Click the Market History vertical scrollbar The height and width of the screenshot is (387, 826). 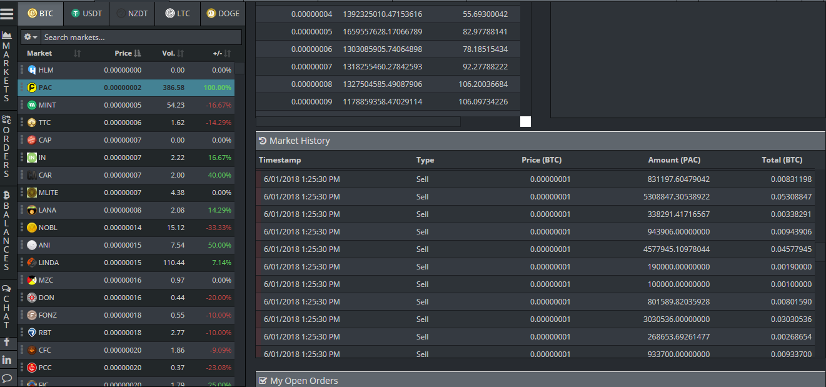[x=820, y=252]
